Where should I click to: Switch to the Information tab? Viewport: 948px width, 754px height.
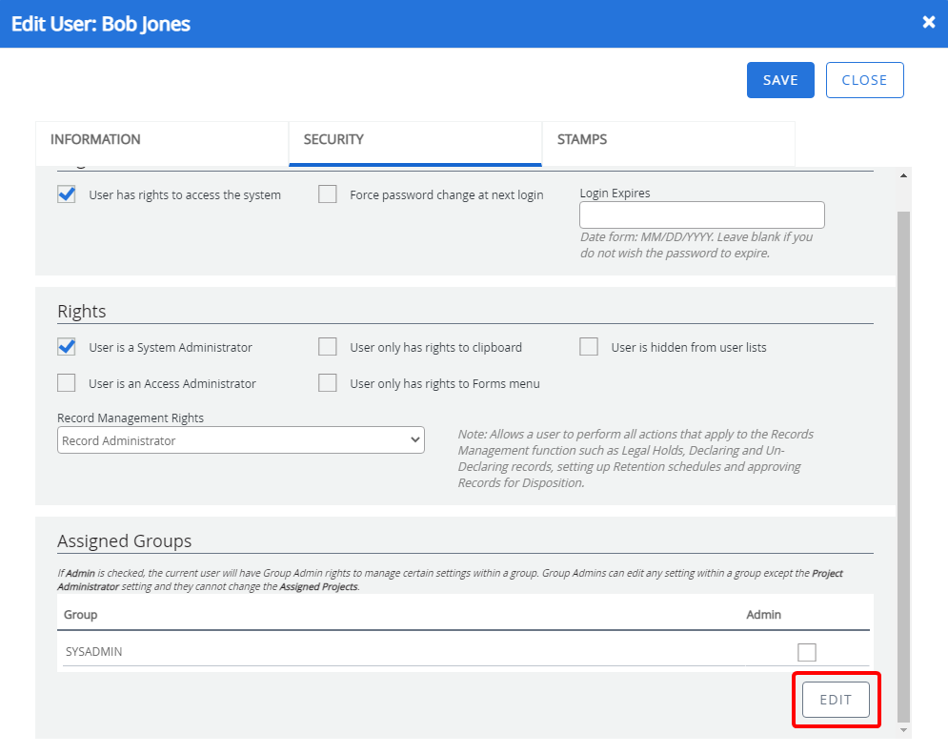[162, 140]
